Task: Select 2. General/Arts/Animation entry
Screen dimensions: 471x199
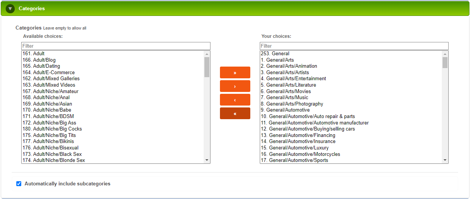Action: (351, 66)
